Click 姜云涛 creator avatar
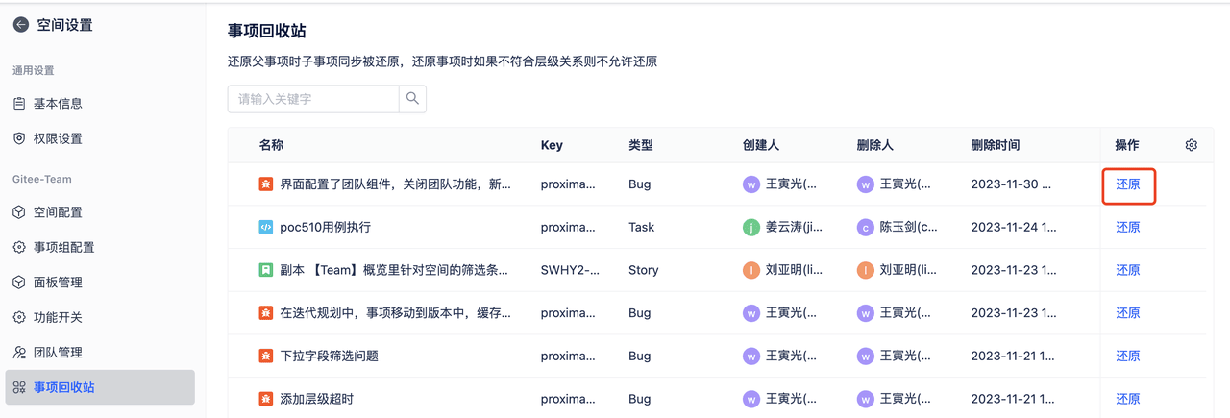The width and height of the screenshot is (1230, 418). tap(750, 228)
